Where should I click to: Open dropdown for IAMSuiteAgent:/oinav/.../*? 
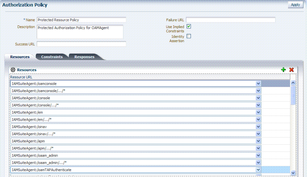[258, 134]
